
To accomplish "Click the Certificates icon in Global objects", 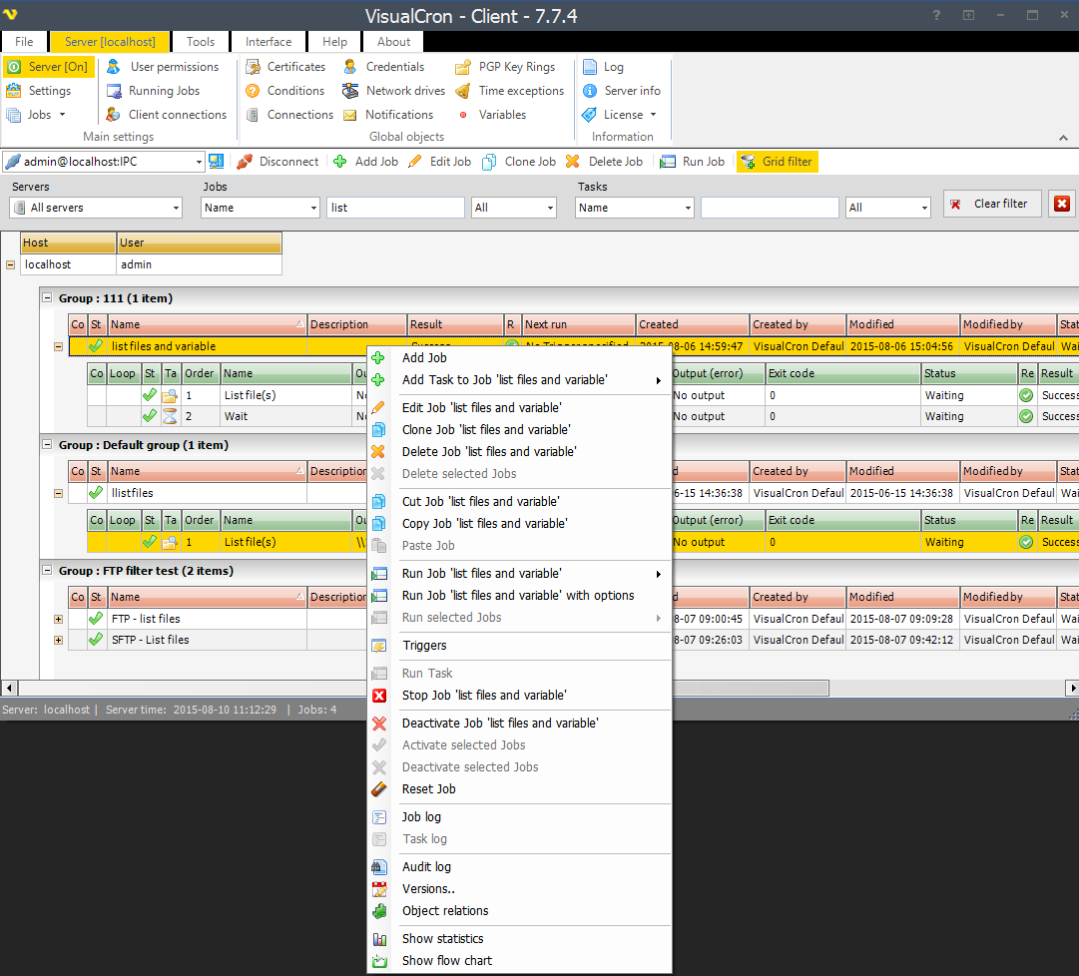I will coord(254,67).
